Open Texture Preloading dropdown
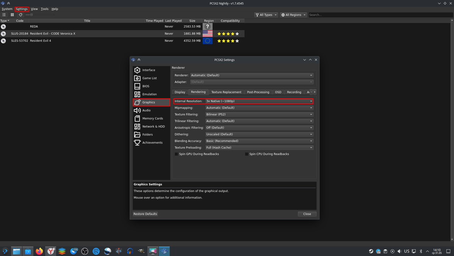This screenshot has height=256, width=454. click(259, 147)
